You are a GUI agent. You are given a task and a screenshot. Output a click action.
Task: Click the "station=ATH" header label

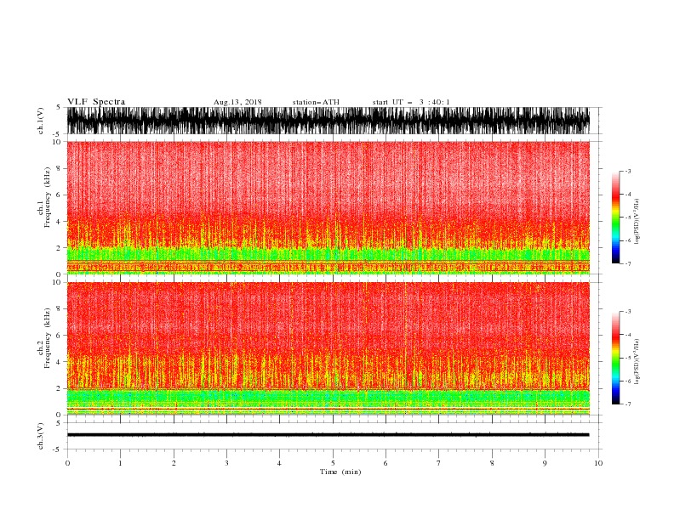click(x=316, y=102)
